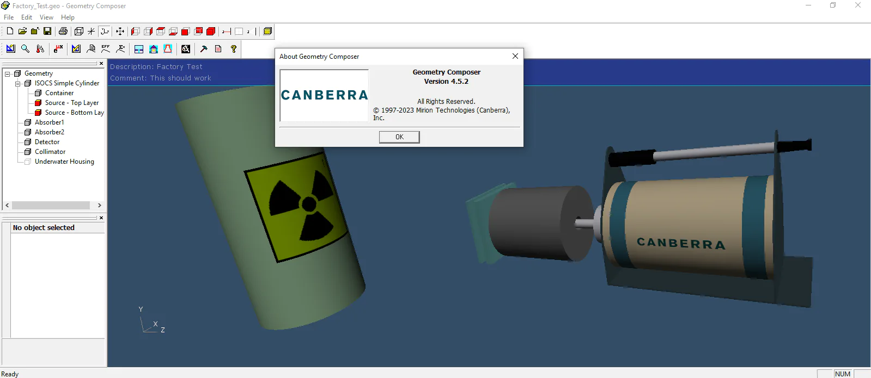Click the EFF efficiency curve icon
Screen dimensions: 871x378
click(106, 49)
